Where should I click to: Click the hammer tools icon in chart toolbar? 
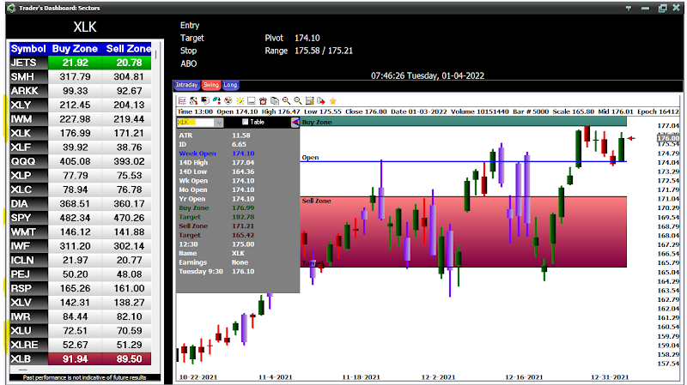[194, 101]
